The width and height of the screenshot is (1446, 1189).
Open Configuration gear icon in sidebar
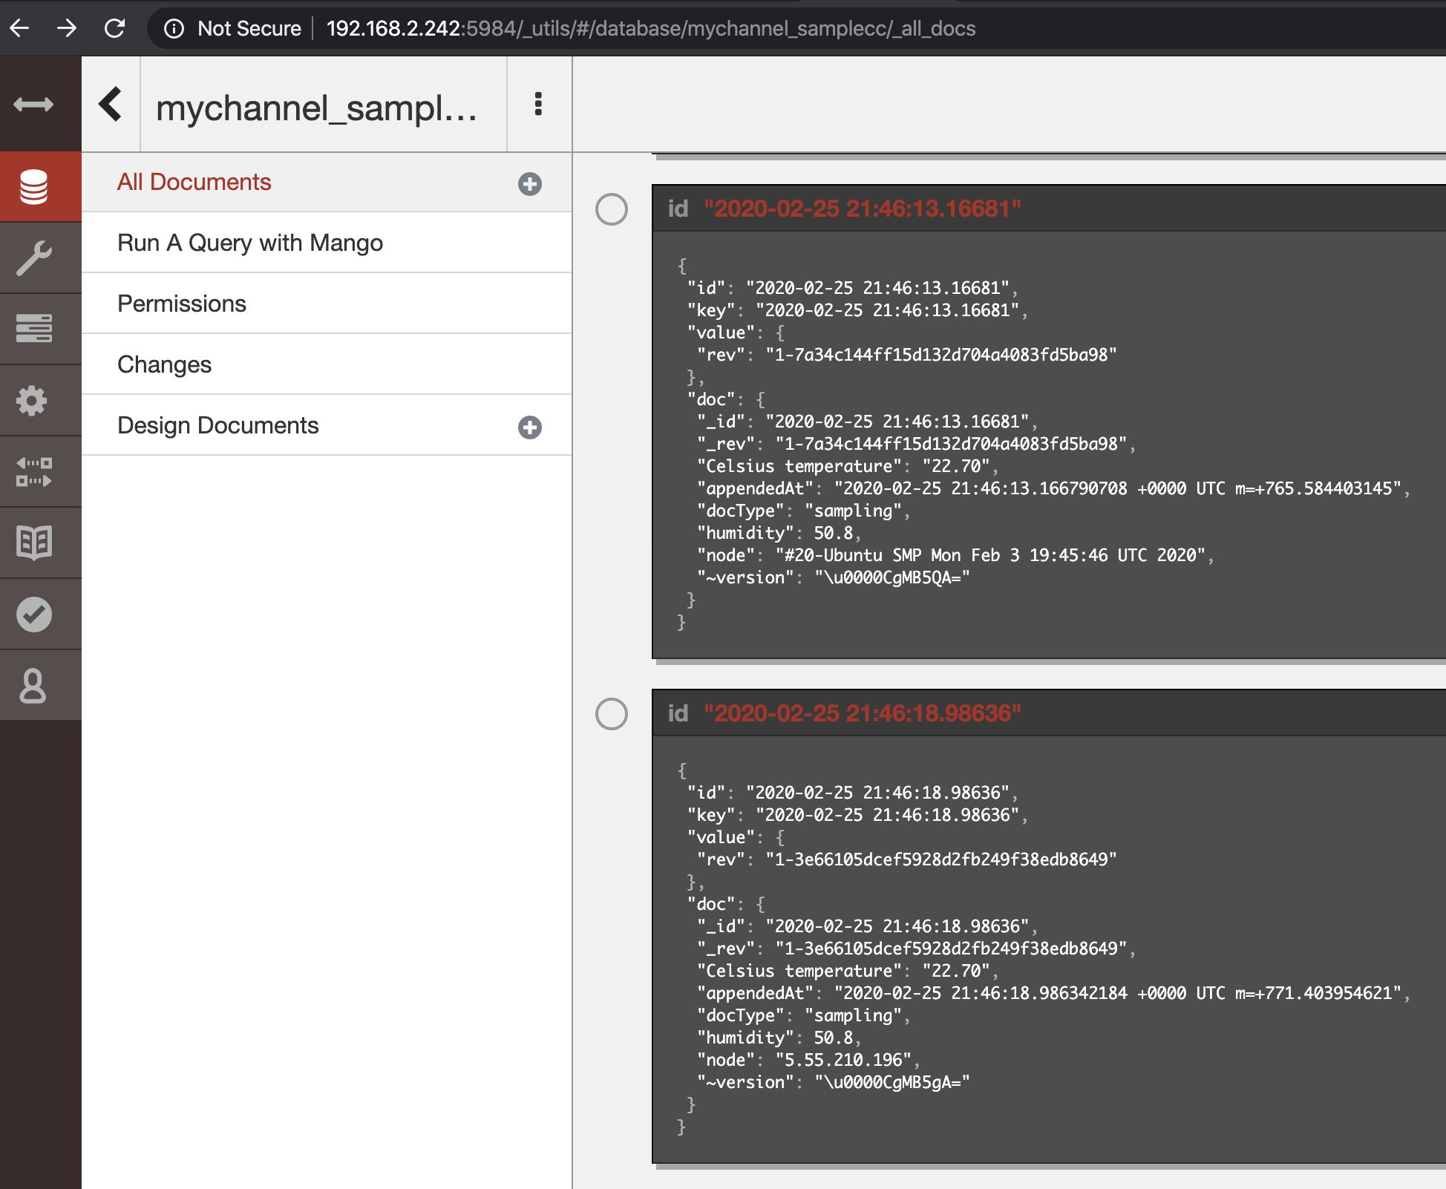click(x=33, y=400)
